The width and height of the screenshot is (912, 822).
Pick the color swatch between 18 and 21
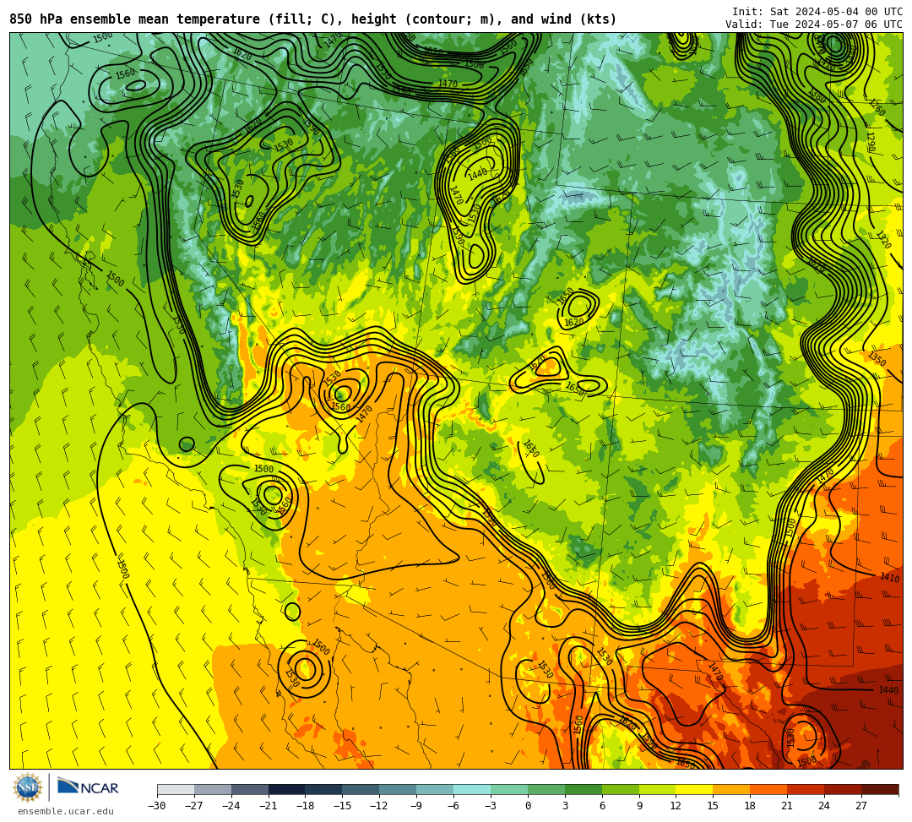768,789
